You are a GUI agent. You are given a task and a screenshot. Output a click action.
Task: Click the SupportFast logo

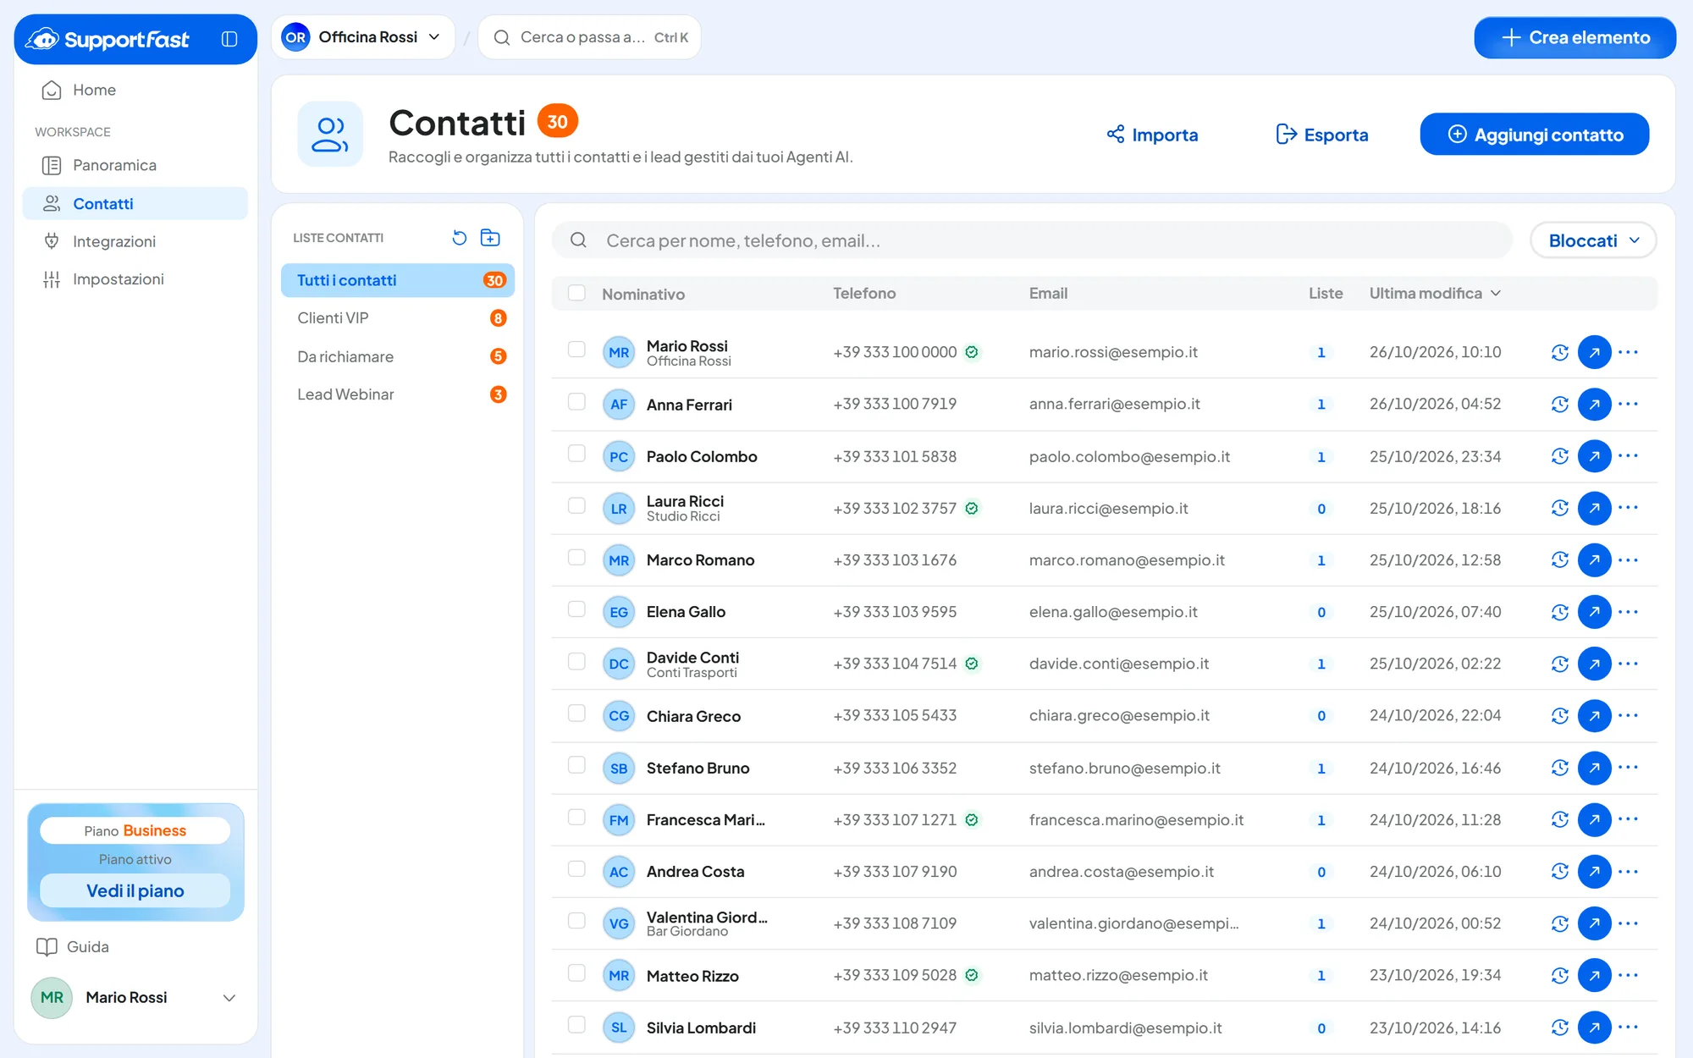click(108, 39)
